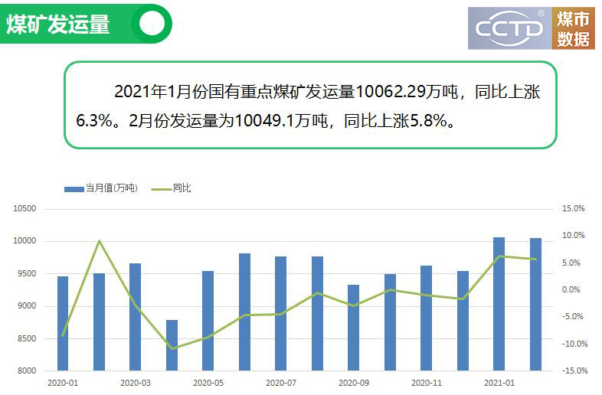Click the 当月值(万吨) legend label

pyautogui.click(x=111, y=188)
